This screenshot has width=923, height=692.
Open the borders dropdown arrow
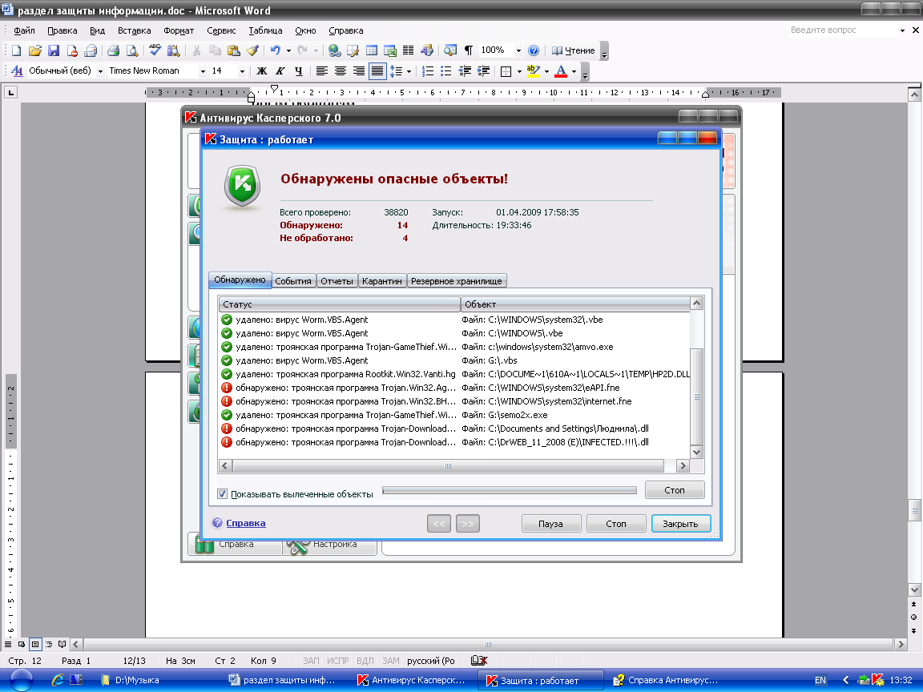point(519,71)
